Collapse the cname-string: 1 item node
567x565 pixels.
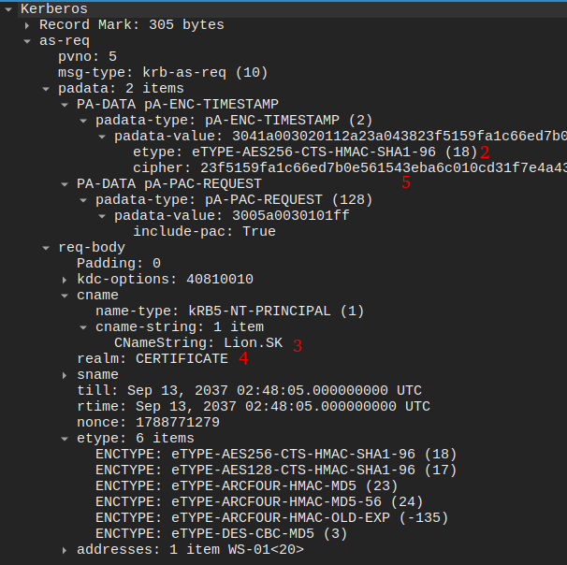(83, 326)
